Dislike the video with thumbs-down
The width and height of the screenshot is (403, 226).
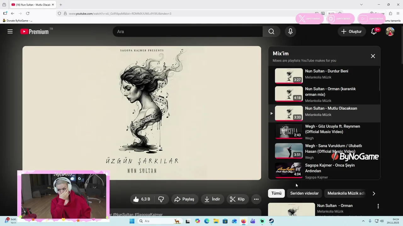pyautogui.click(x=161, y=199)
